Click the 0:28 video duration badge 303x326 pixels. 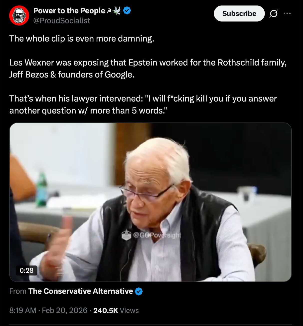(x=26, y=270)
